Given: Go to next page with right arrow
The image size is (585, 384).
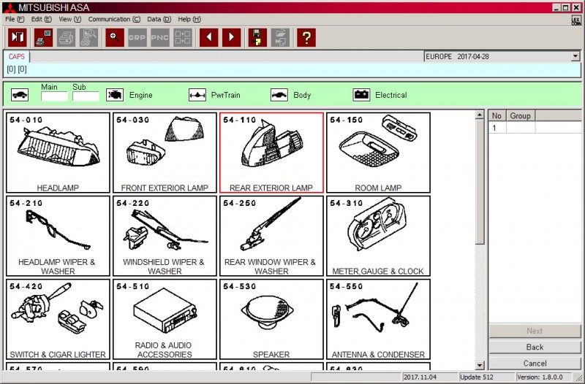Looking at the screenshot, I should [x=231, y=37].
